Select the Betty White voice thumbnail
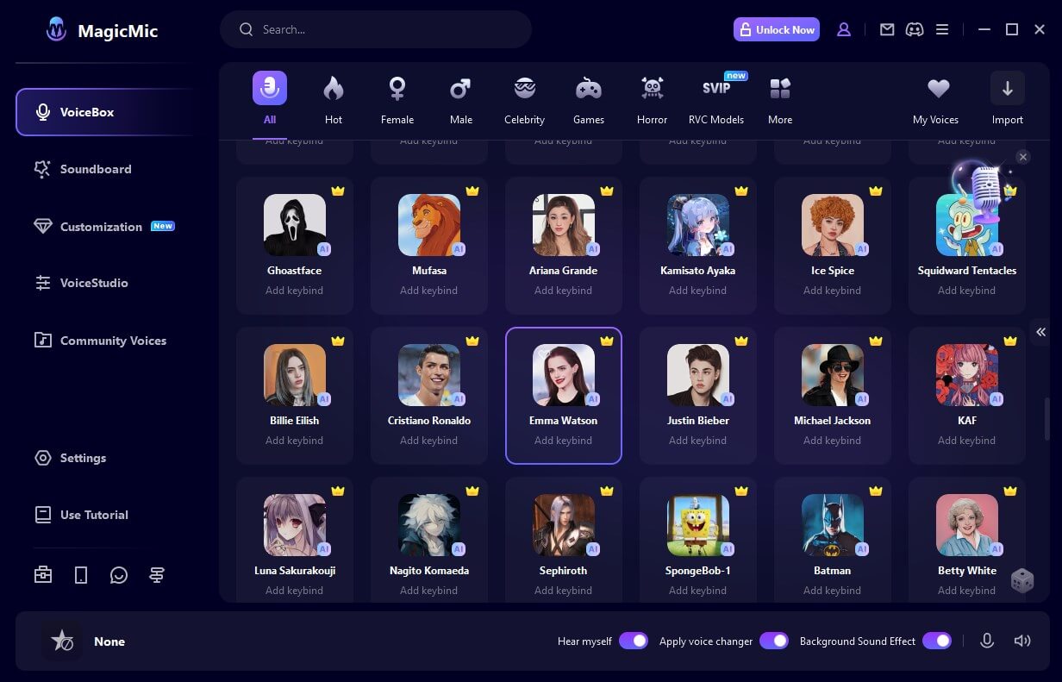The image size is (1062, 682). 967,525
